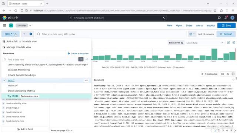Viewport: 237px width, 133px height.
Task: Click the saved query checkmark next to Discover
Action: pos(30,25)
